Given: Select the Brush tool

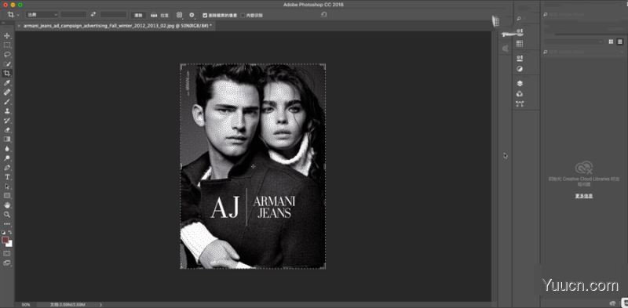Looking at the screenshot, I should [7, 102].
